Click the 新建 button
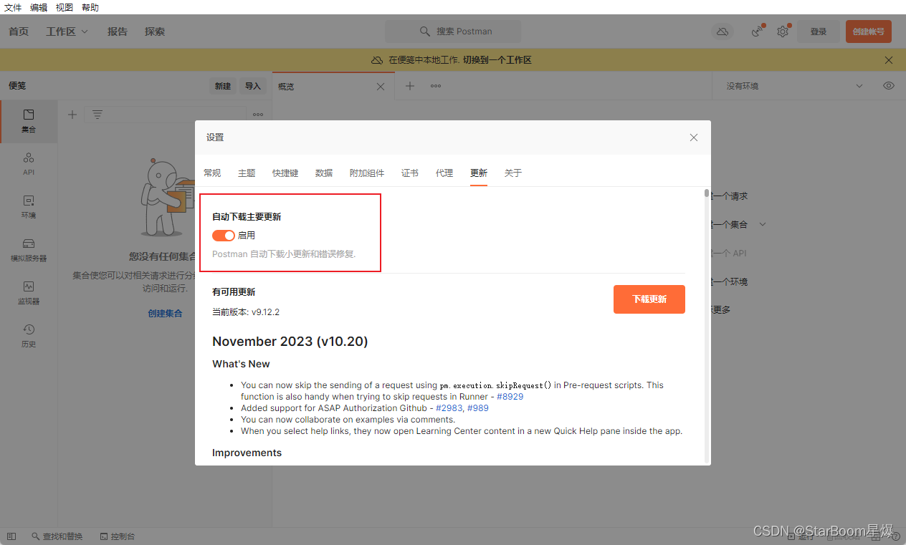The height and width of the screenshot is (545, 906). (223, 86)
